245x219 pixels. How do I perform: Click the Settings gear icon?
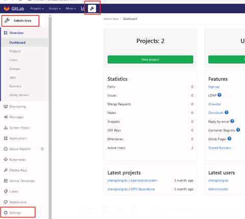[6, 212]
